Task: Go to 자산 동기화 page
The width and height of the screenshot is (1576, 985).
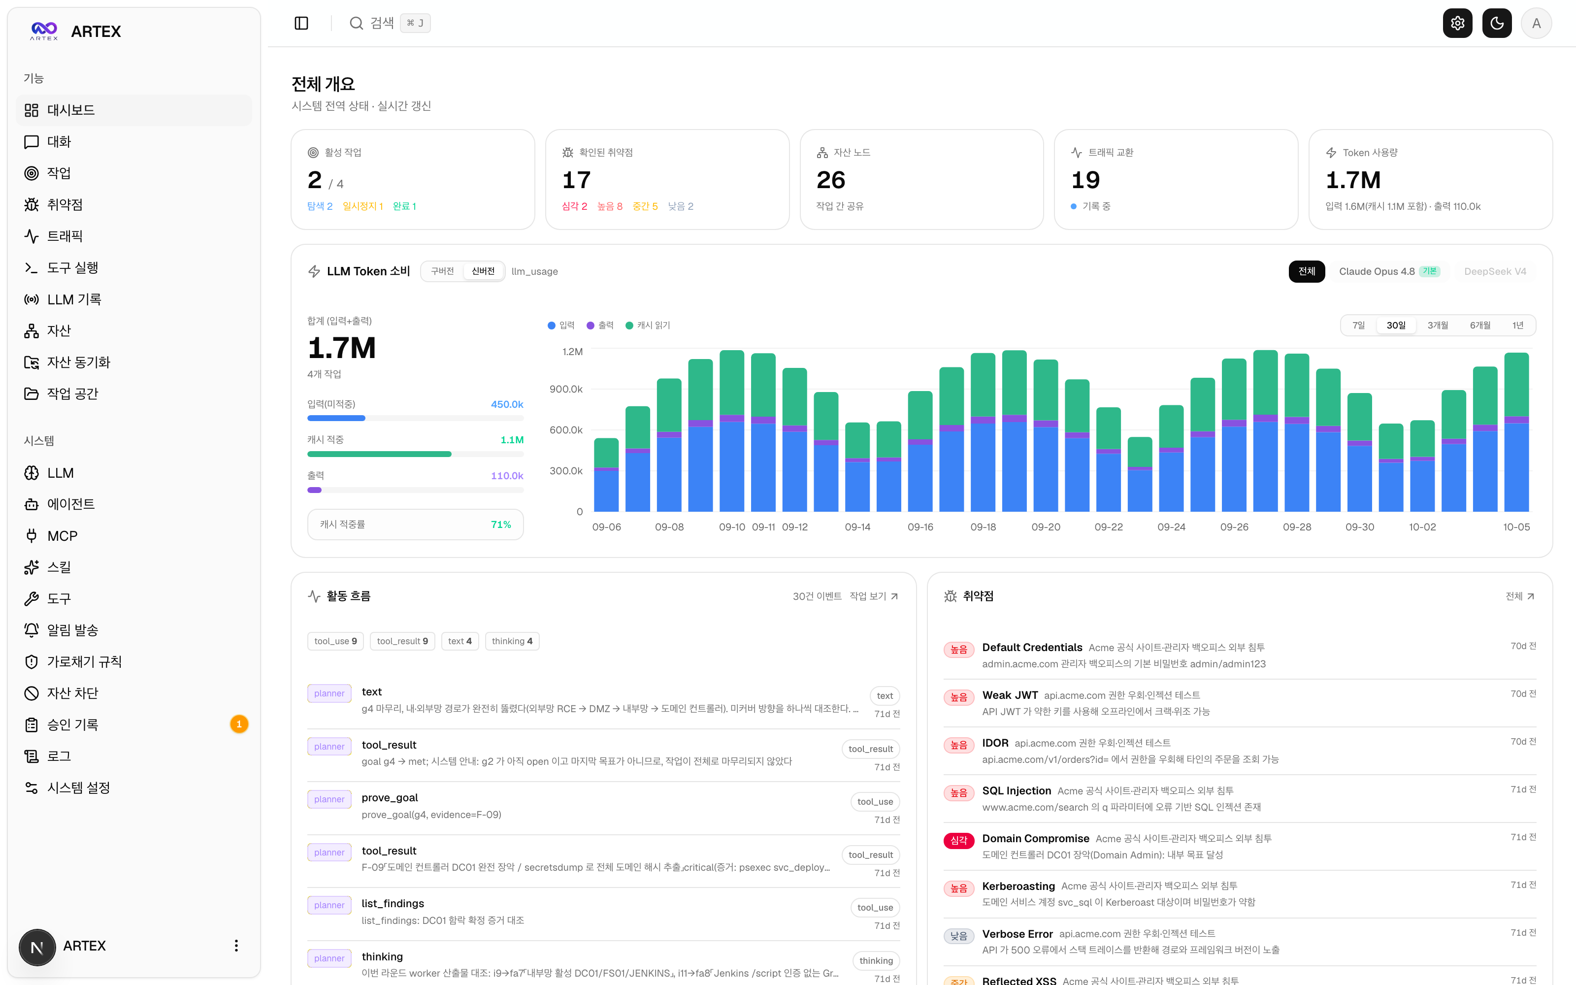Action: point(133,362)
